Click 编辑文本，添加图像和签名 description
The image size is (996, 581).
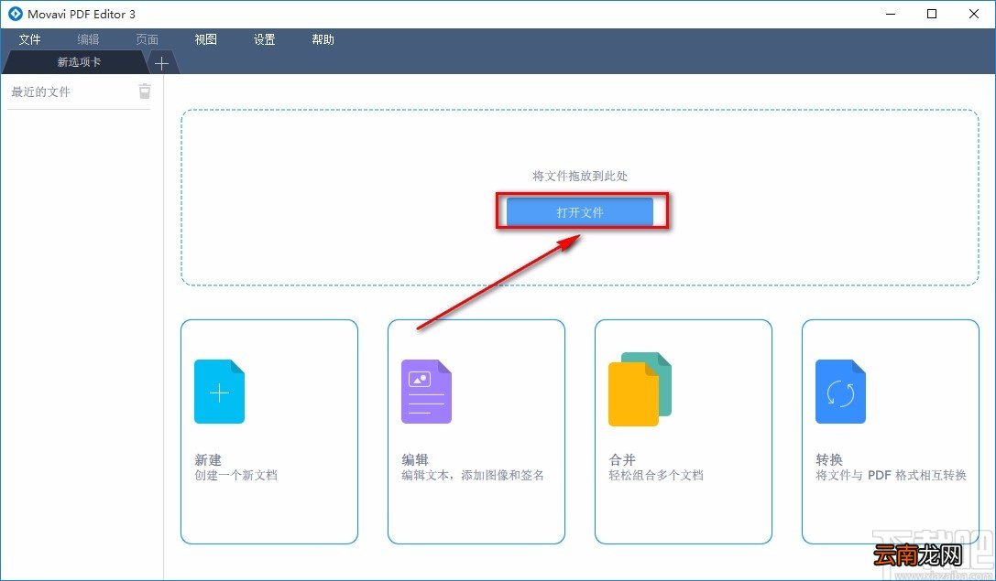pyautogui.click(x=473, y=475)
